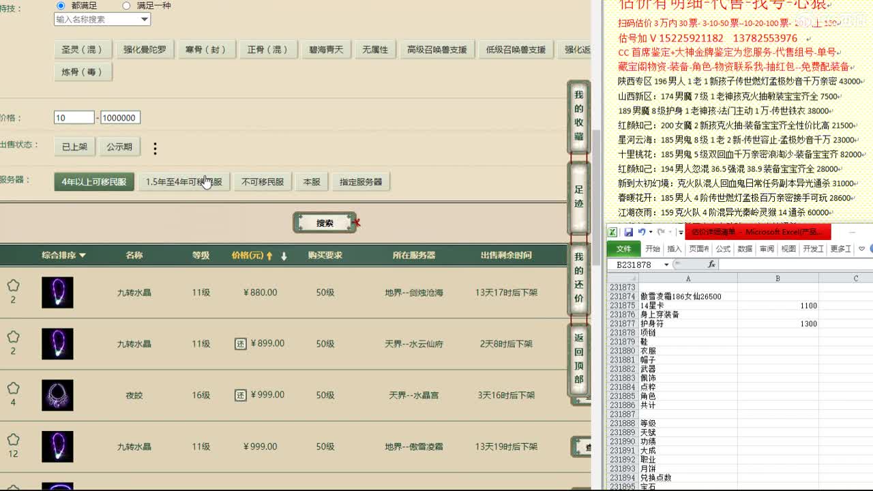The width and height of the screenshot is (873, 491).
Task: Select the 1.5年至4年可移民服 server filter
Action: [x=183, y=182]
